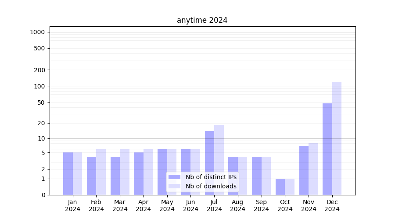This screenshot has width=395, height=219.
Task: Select the "Jan 2024" x-axis label
Action: [73, 205]
